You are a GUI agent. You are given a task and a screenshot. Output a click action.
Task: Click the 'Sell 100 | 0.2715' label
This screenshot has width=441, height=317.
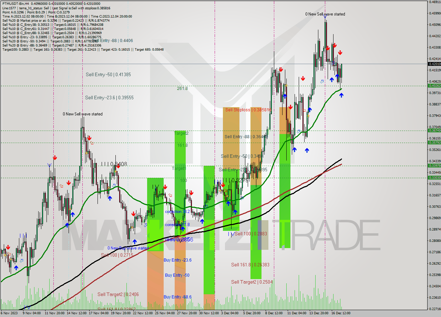coord(117,255)
